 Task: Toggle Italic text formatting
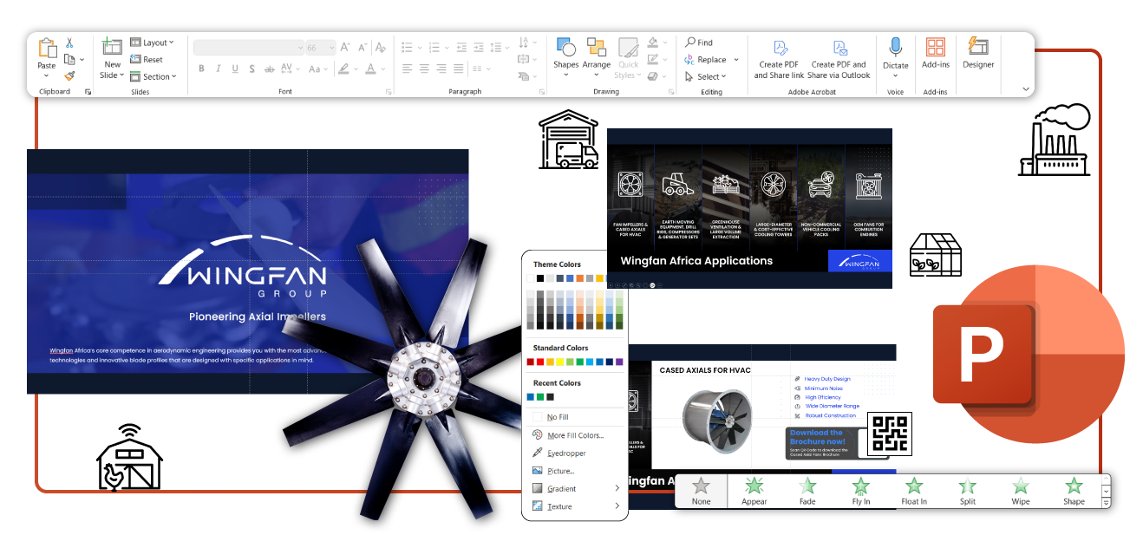tap(218, 69)
